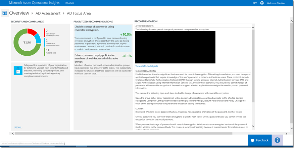Select the red high priority bar

pos(45,33)
